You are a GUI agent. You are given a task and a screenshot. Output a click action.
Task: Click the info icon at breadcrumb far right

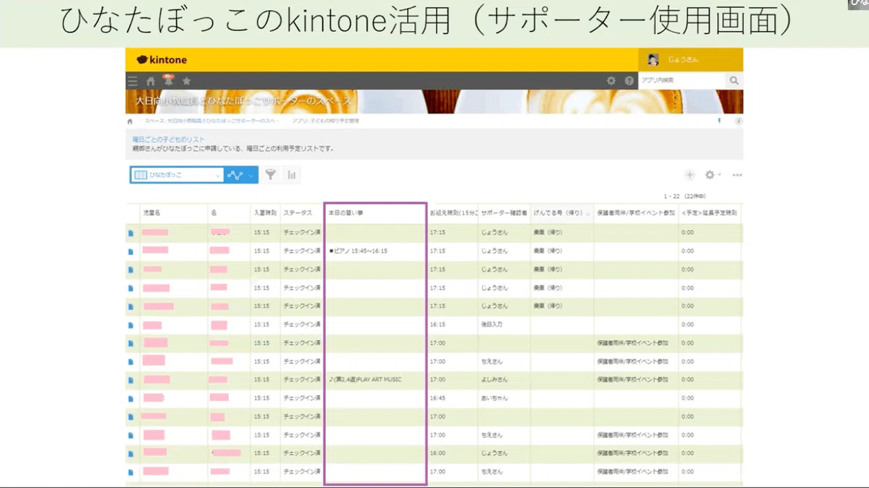(738, 121)
